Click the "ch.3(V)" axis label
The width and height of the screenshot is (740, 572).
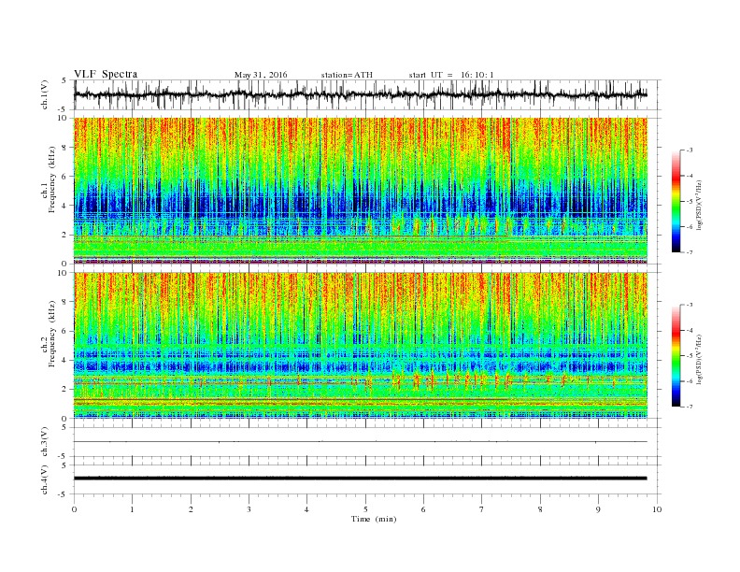click(x=45, y=442)
